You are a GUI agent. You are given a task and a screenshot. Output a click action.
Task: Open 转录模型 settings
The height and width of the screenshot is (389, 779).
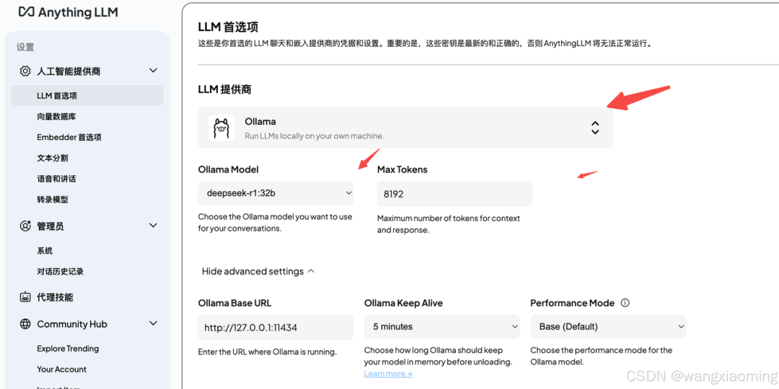[52, 200]
